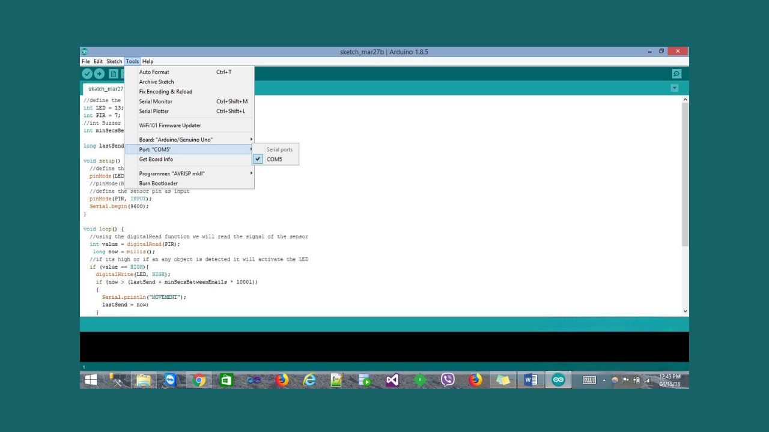
Task: Launch WiFi101 Firmware Updater
Action: 189,125
